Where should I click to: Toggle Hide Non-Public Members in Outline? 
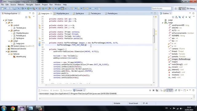coord(186,17)
